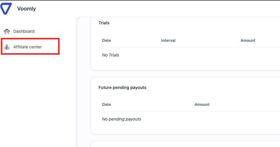Select the Interval column header in Trials
This screenshot has height=147, width=280.
coord(168,41)
